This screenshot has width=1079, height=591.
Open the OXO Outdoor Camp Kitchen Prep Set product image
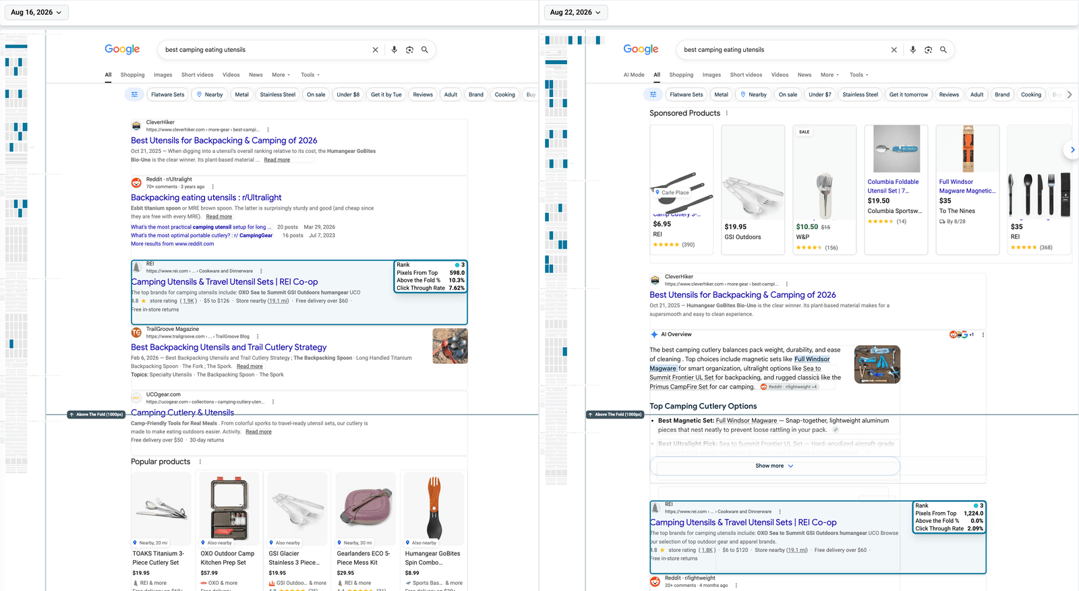pyautogui.click(x=229, y=508)
